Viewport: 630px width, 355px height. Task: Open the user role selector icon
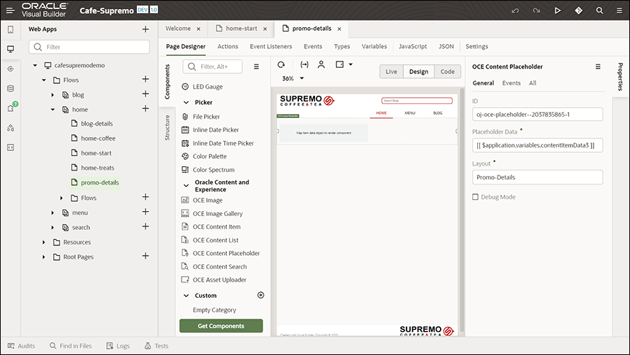click(321, 64)
